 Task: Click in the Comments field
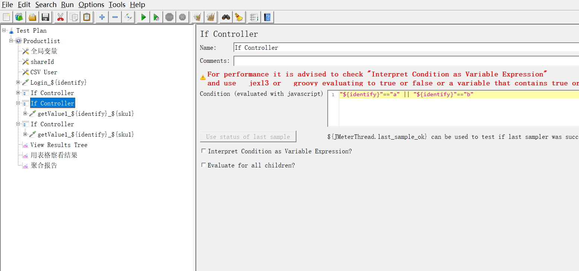click(x=406, y=61)
